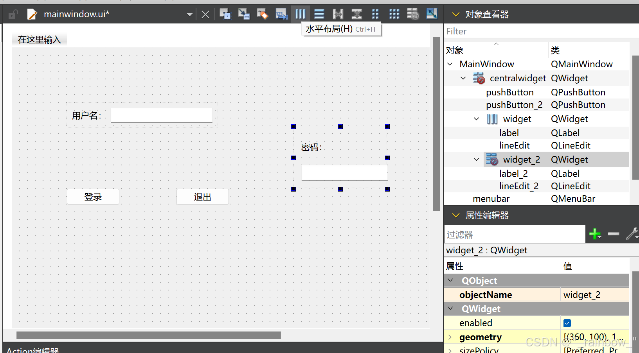Screen dimensions: 639x353
Task: Edit the objectName value widget_2
Action: (594, 295)
